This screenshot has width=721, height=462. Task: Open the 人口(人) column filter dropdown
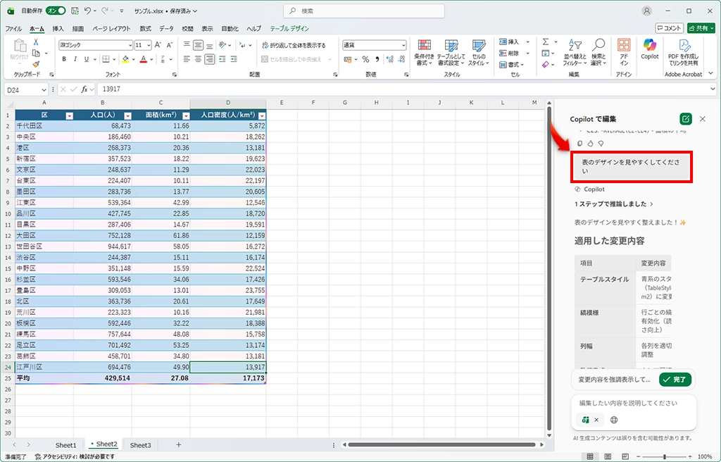127,115
